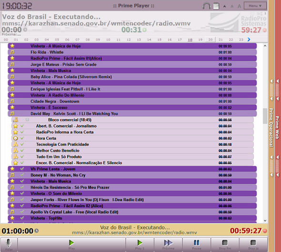Click the wide Play button
This screenshot has height=252, width=281.
click(x=71, y=244)
